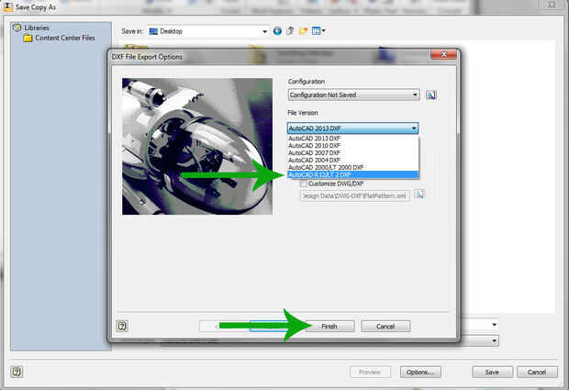Expand the save as type dropdown arrow
This screenshot has width=569, height=390.
(x=495, y=340)
